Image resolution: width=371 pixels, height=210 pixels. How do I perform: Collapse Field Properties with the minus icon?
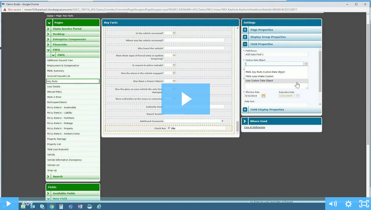click(245, 44)
